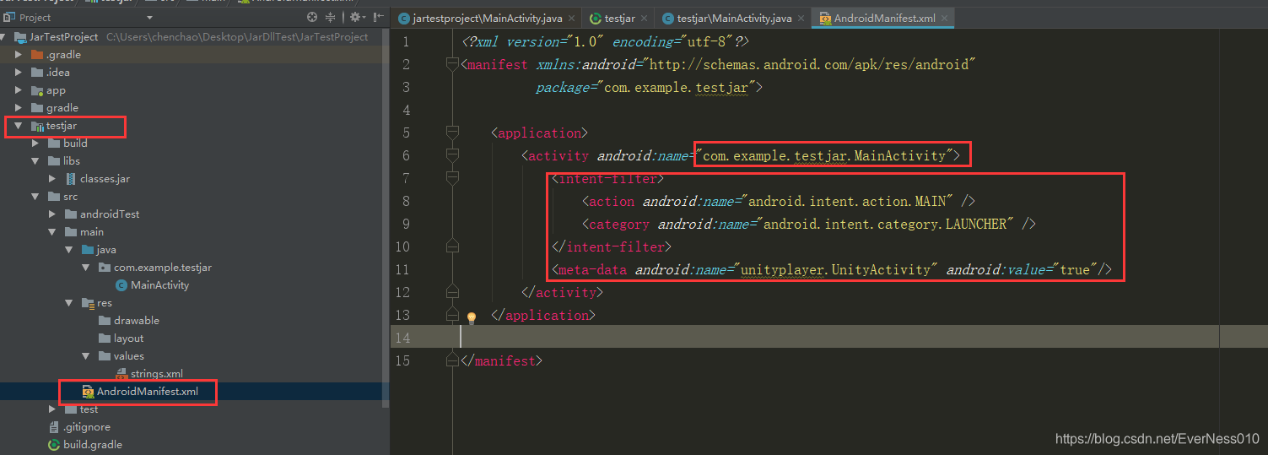Fold the intent-filter tag at line 7

tap(452, 178)
